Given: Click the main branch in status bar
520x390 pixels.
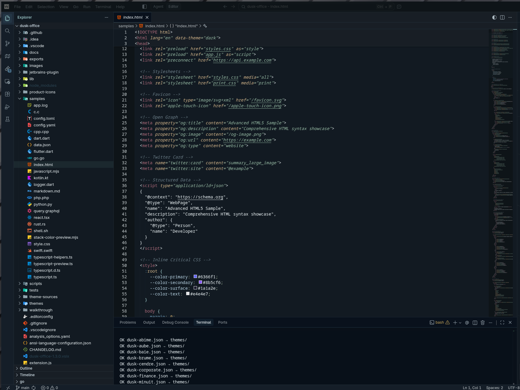Looking at the screenshot, I should 23,388.
